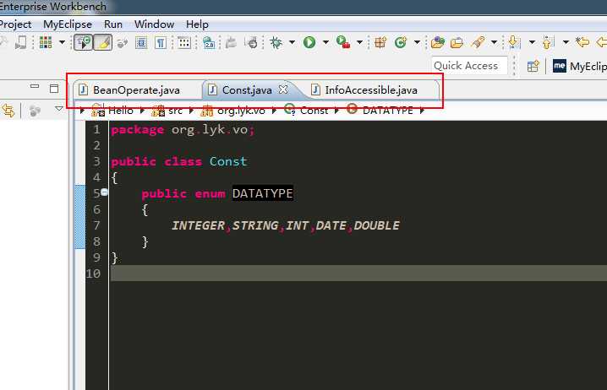Click the New Java Class green C icon

[401, 42]
